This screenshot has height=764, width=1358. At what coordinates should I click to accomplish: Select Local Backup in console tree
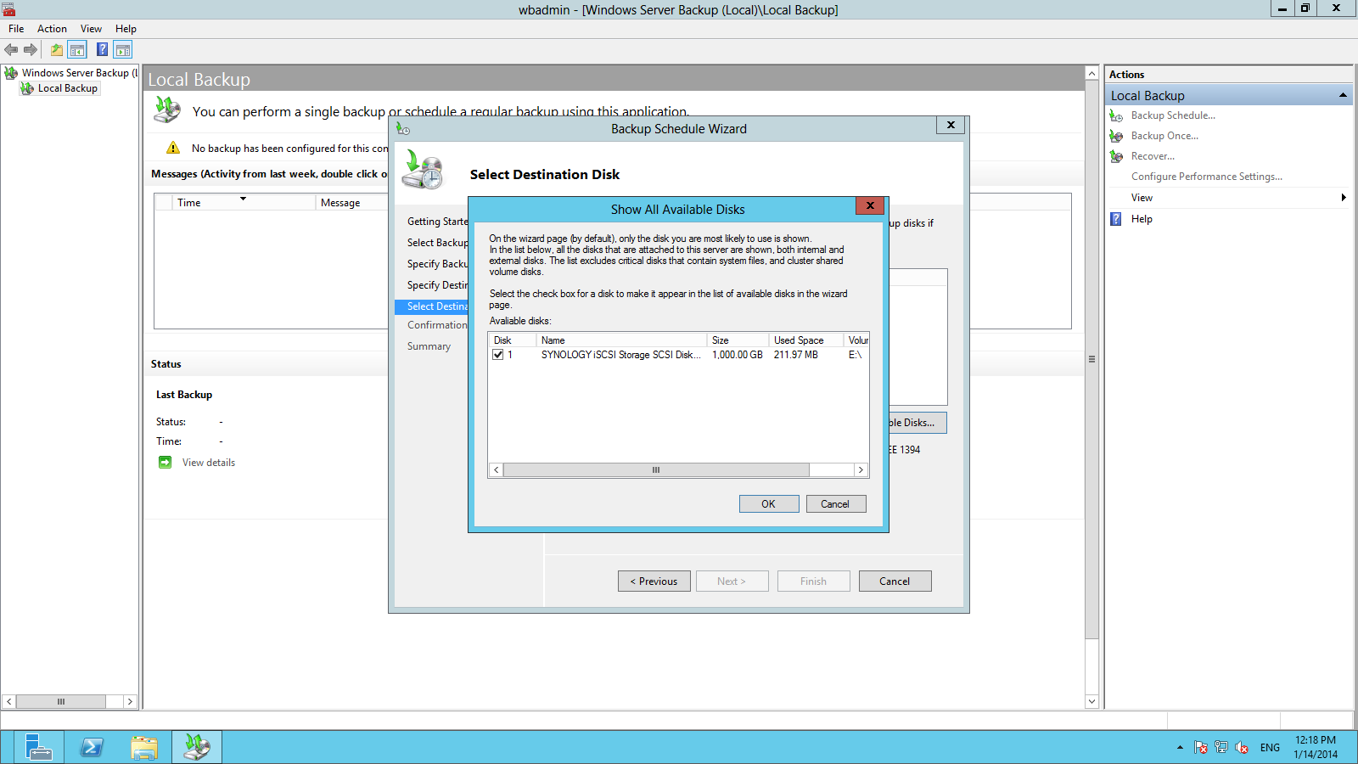(x=67, y=88)
